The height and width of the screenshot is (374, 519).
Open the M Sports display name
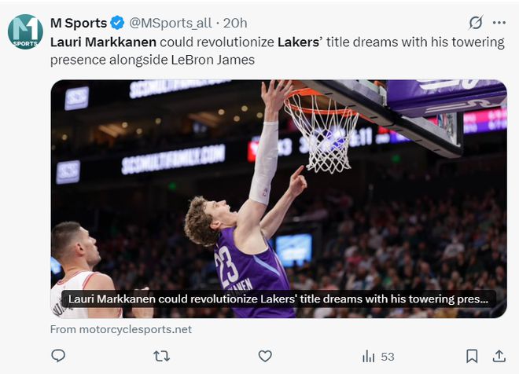79,23
